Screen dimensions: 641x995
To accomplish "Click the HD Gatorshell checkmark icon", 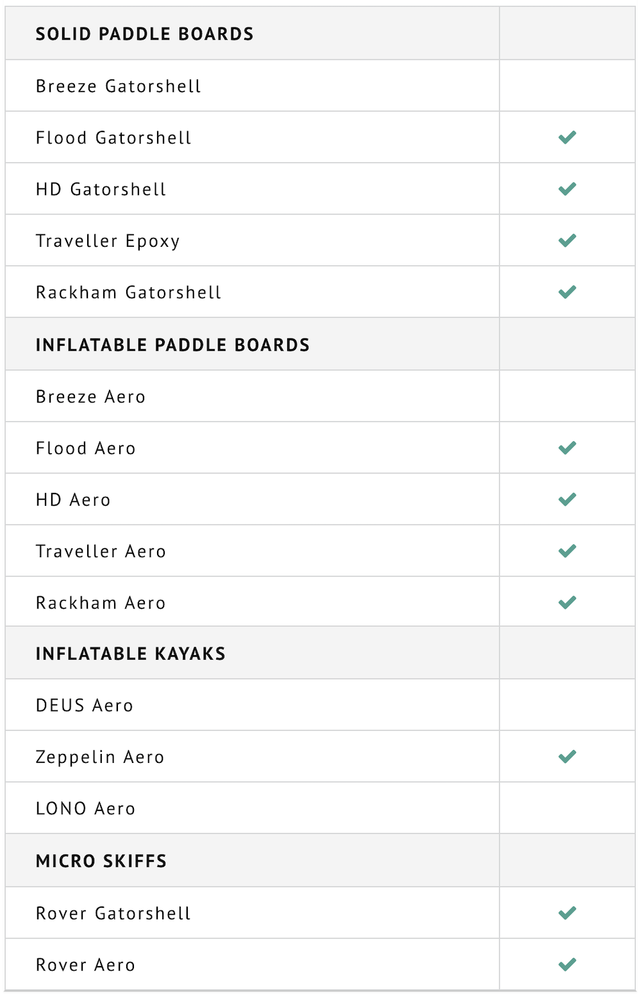I will click(x=567, y=189).
